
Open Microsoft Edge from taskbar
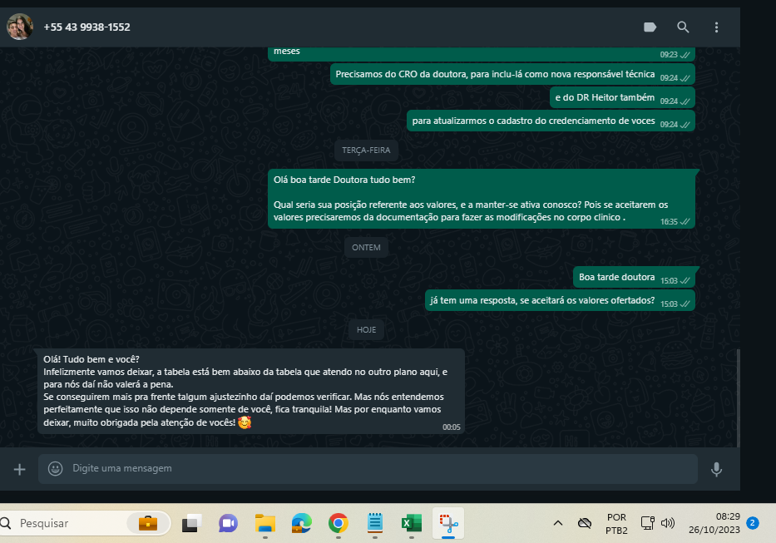click(301, 523)
